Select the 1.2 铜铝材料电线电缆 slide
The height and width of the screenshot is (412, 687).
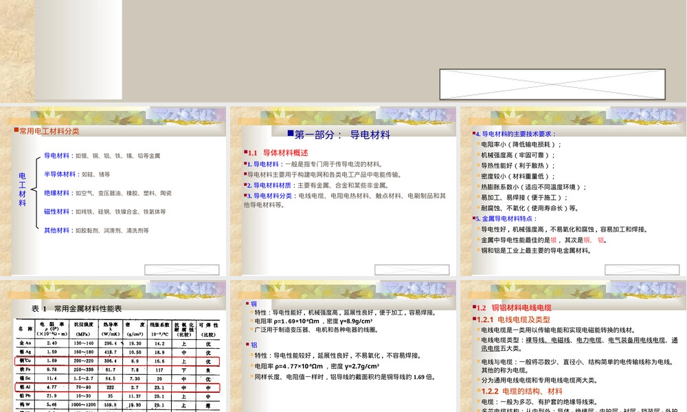[x=574, y=346]
